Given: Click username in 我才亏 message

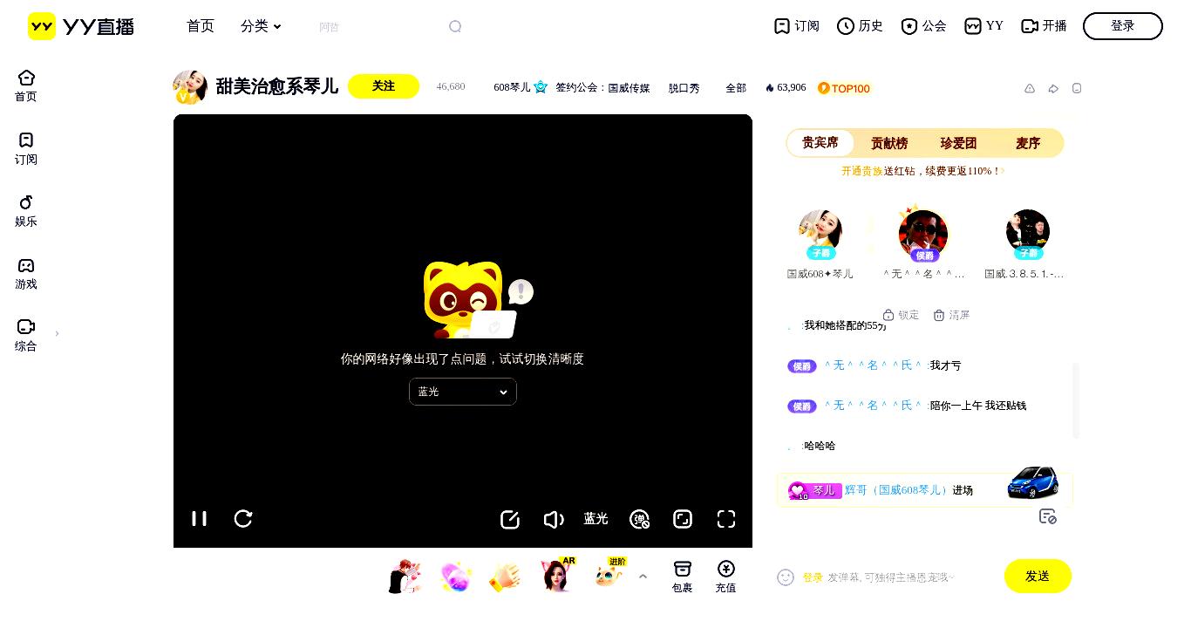Looking at the screenshot, I should click(x=874, y=365).
